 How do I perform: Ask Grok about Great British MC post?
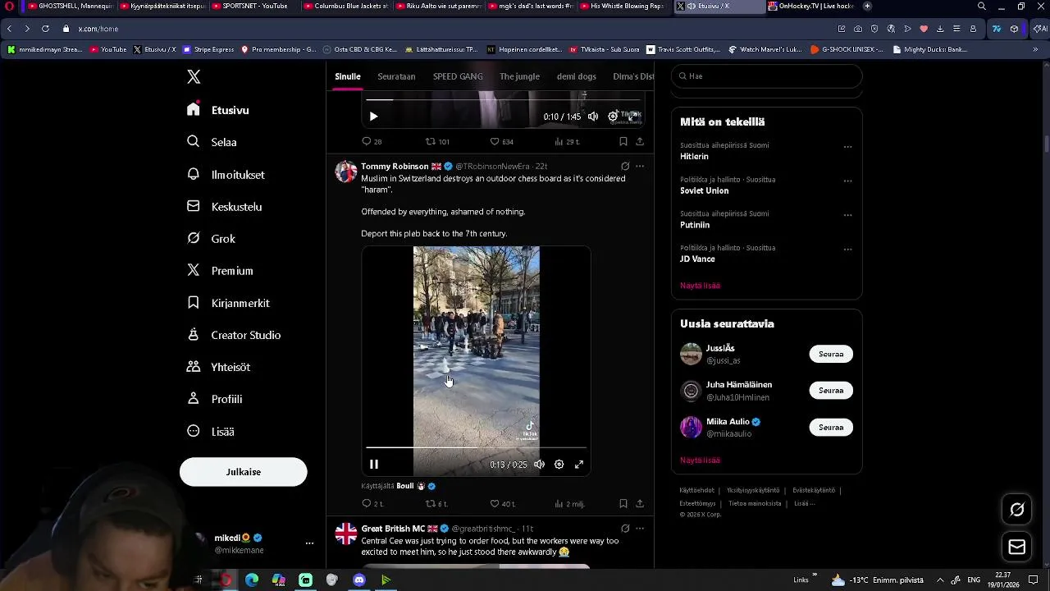tap(625, 529)
